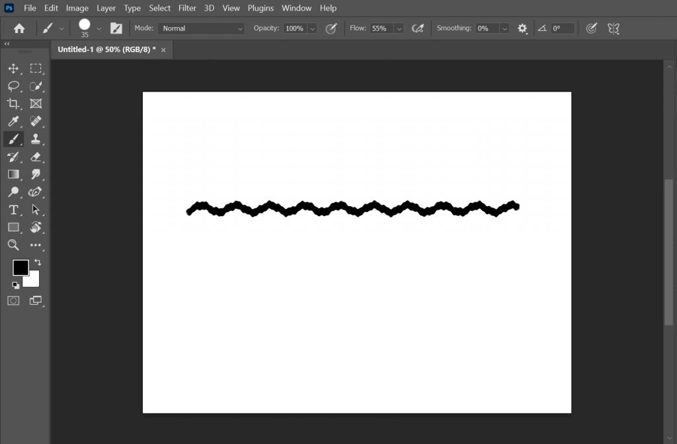Select the Gradient tool

click(13, 174)
